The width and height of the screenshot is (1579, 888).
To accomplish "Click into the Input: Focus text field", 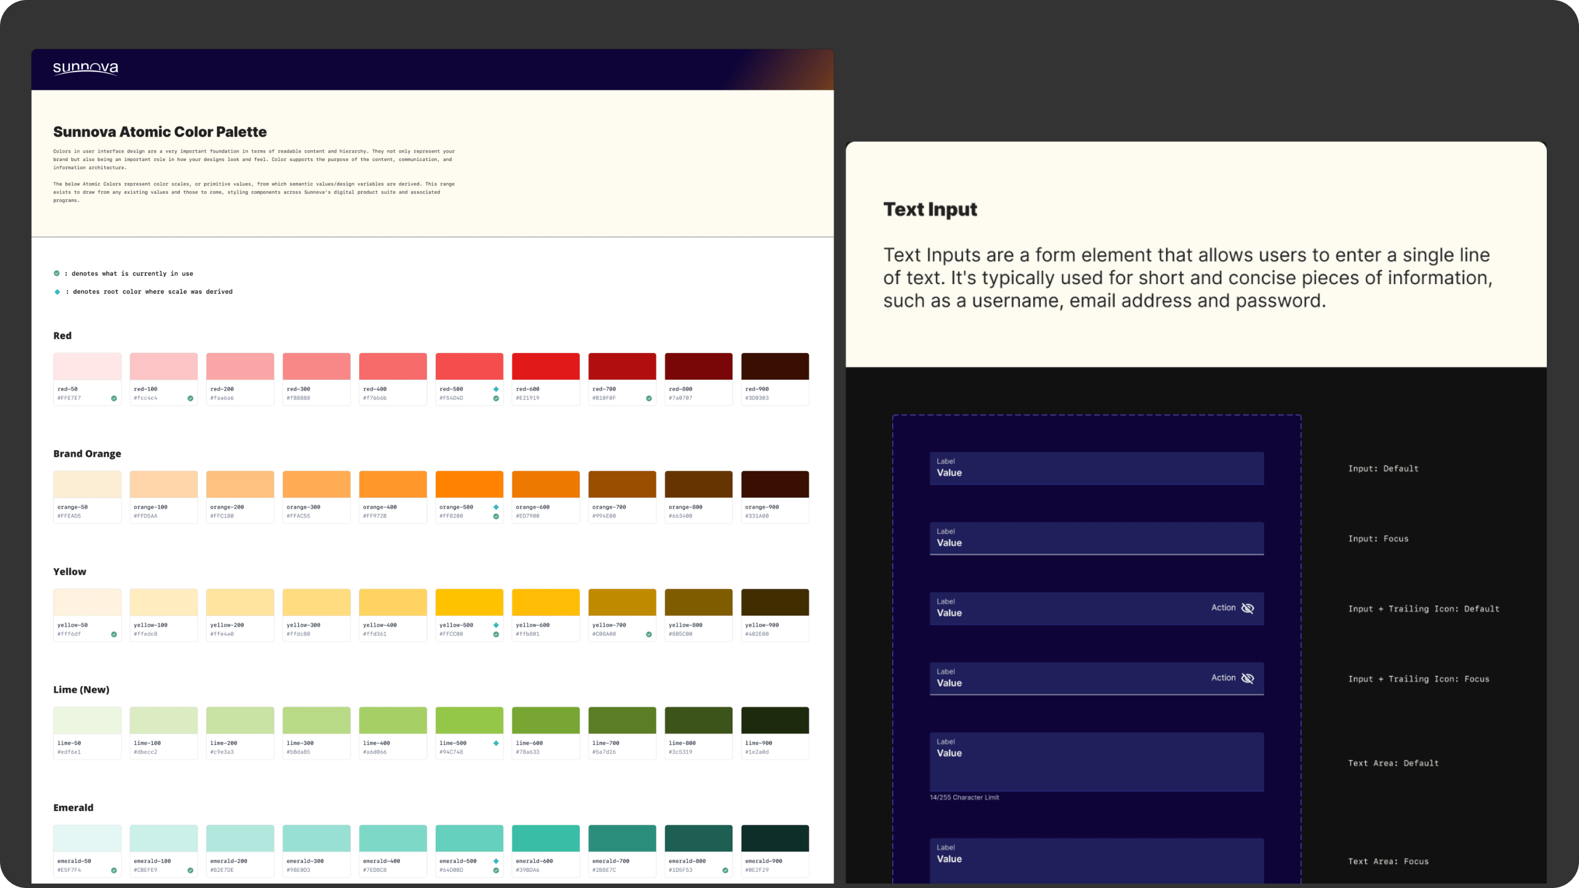I will click(1096, 538).
